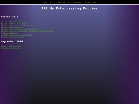Open 18 Aug REAL First Entry
Screen dimensions: 139x104
14,23
